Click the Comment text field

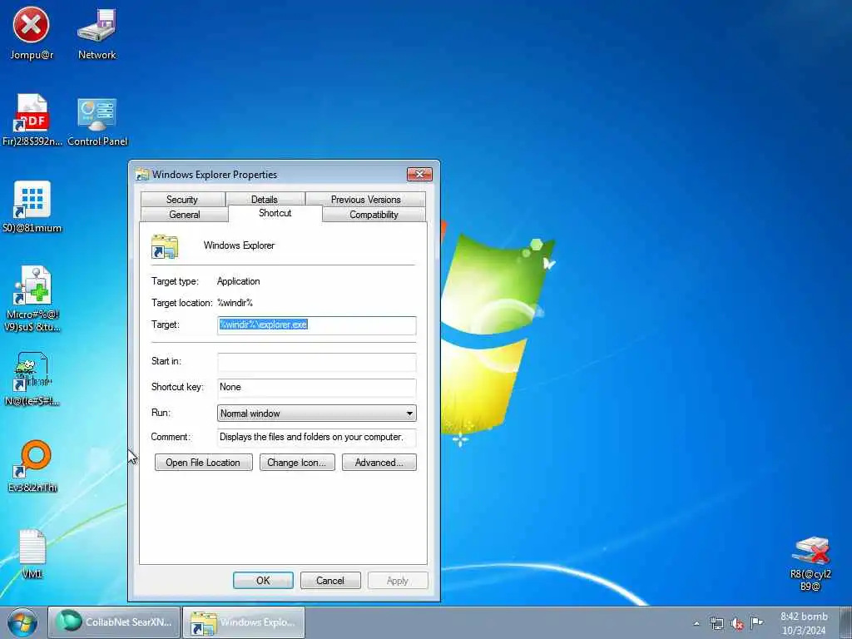(x=317, y=438)
